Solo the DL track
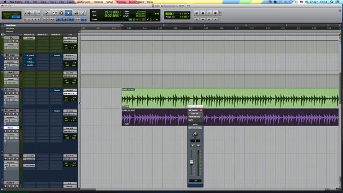This screenshot has height=193, width=343. pos(13,41)
